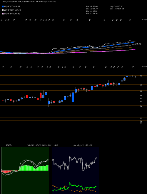Click the red negative MACD histogram bars

tap(7, 172)
